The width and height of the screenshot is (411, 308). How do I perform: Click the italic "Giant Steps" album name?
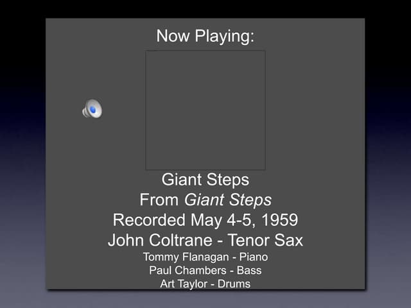coord(228,200)
